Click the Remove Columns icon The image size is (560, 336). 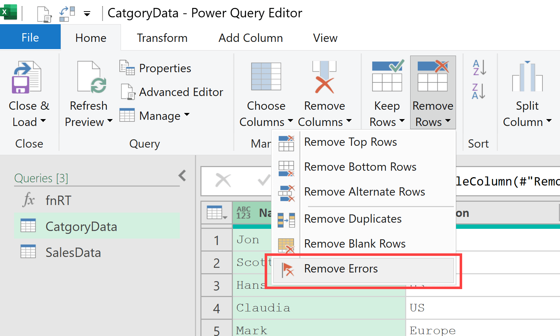pyautogui.click(x=324, y=77)
